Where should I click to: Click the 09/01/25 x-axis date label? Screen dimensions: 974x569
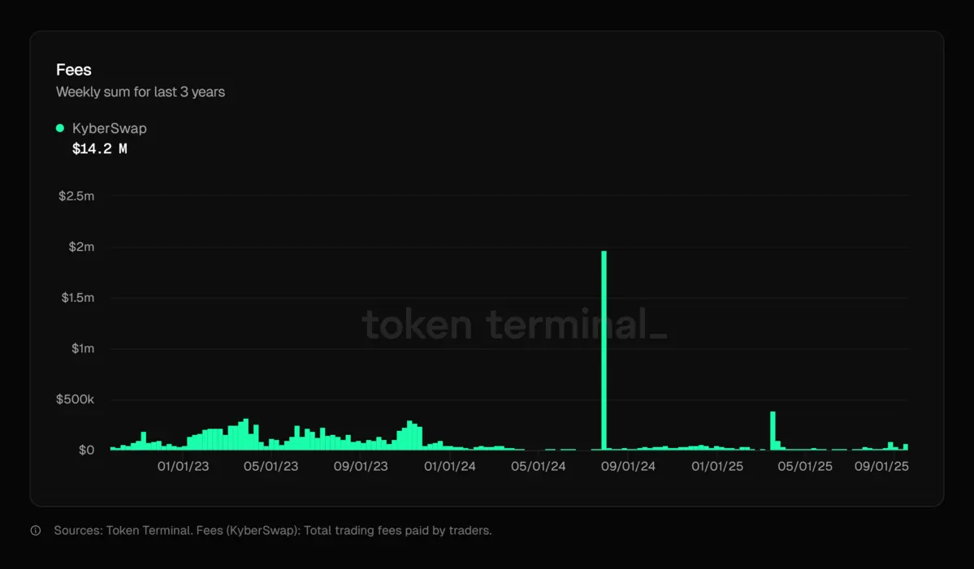pos(881,467)
